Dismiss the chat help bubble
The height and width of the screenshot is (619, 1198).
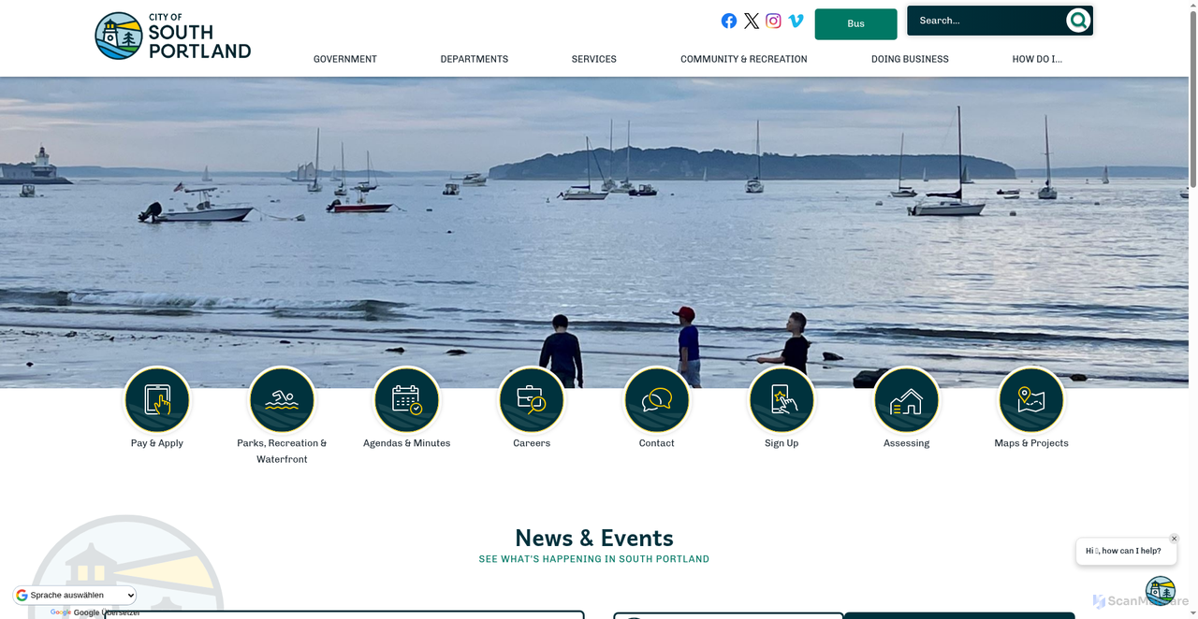pyautogui.click(x=1174, y=539)
